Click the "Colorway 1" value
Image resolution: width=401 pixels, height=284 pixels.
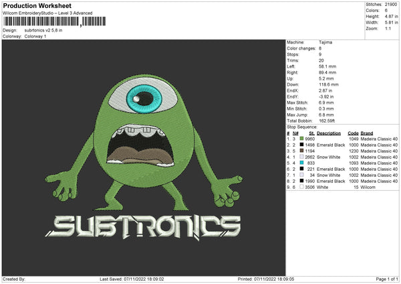[35, 36]
